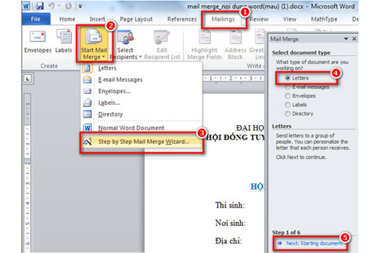Choose E-mail Messages menu item
Image resolution: width=380 pixels, height=253 pixels.
tap(141, 79)
